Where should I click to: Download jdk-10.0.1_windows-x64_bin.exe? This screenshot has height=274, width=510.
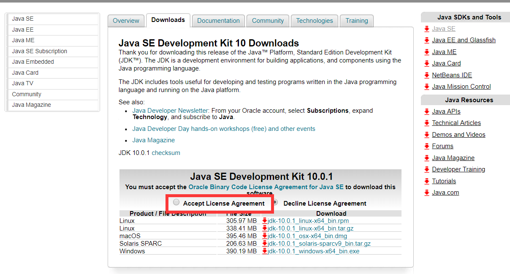click(x=314, y=251)
